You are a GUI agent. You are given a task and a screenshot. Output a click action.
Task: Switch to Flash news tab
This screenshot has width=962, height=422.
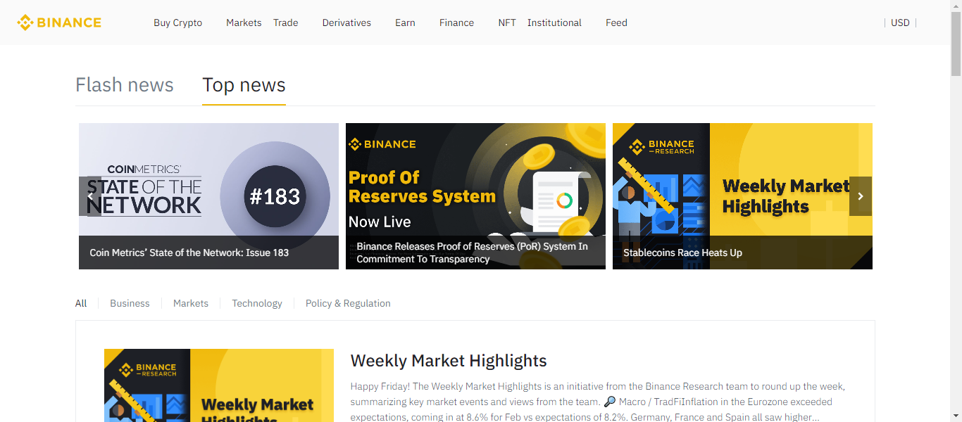125,85
